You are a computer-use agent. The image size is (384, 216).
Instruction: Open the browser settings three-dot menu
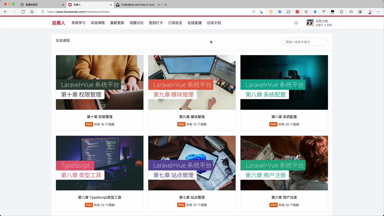click(379, 12)
